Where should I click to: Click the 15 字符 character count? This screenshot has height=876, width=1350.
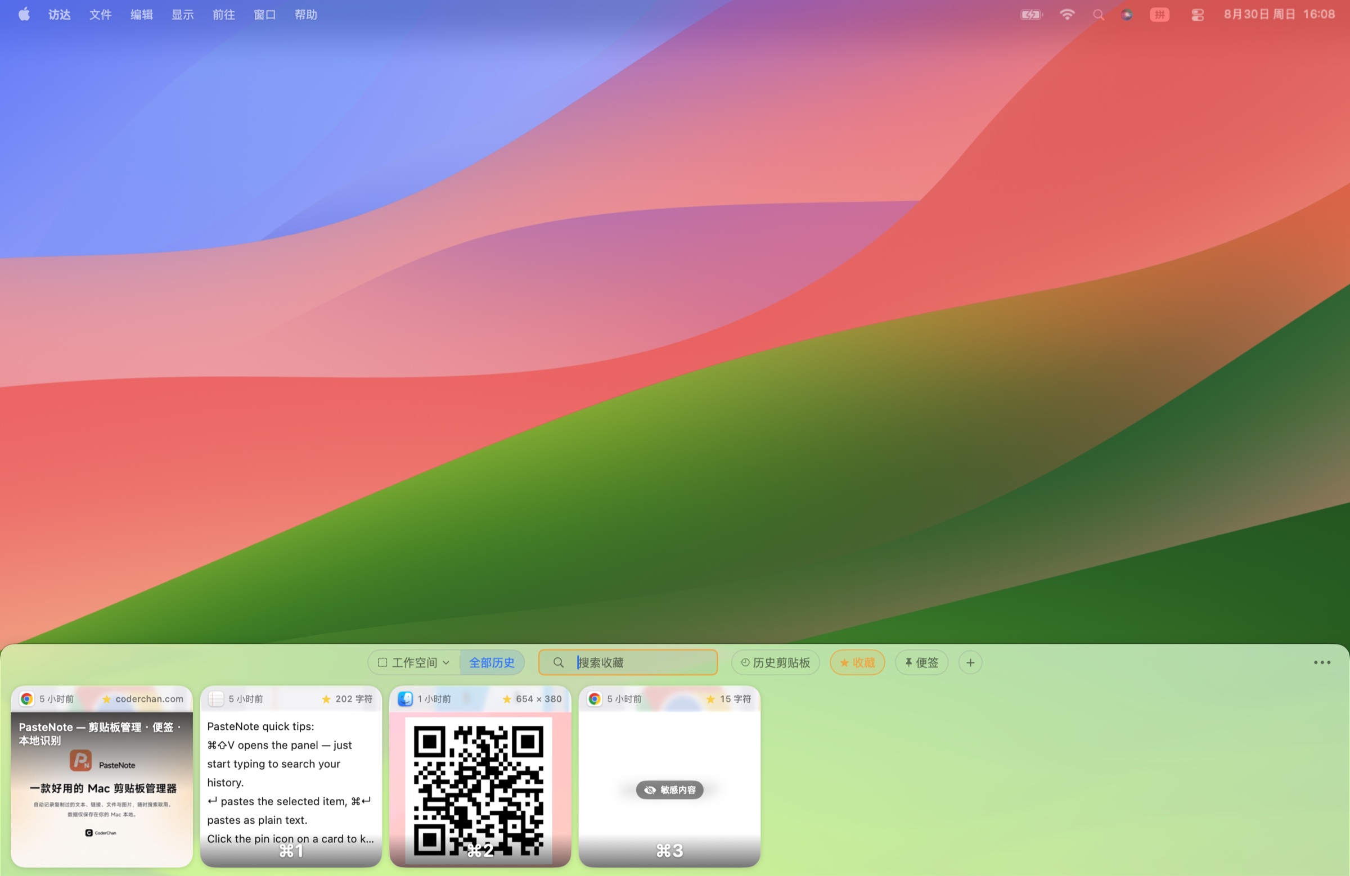(x=736, y=699)
